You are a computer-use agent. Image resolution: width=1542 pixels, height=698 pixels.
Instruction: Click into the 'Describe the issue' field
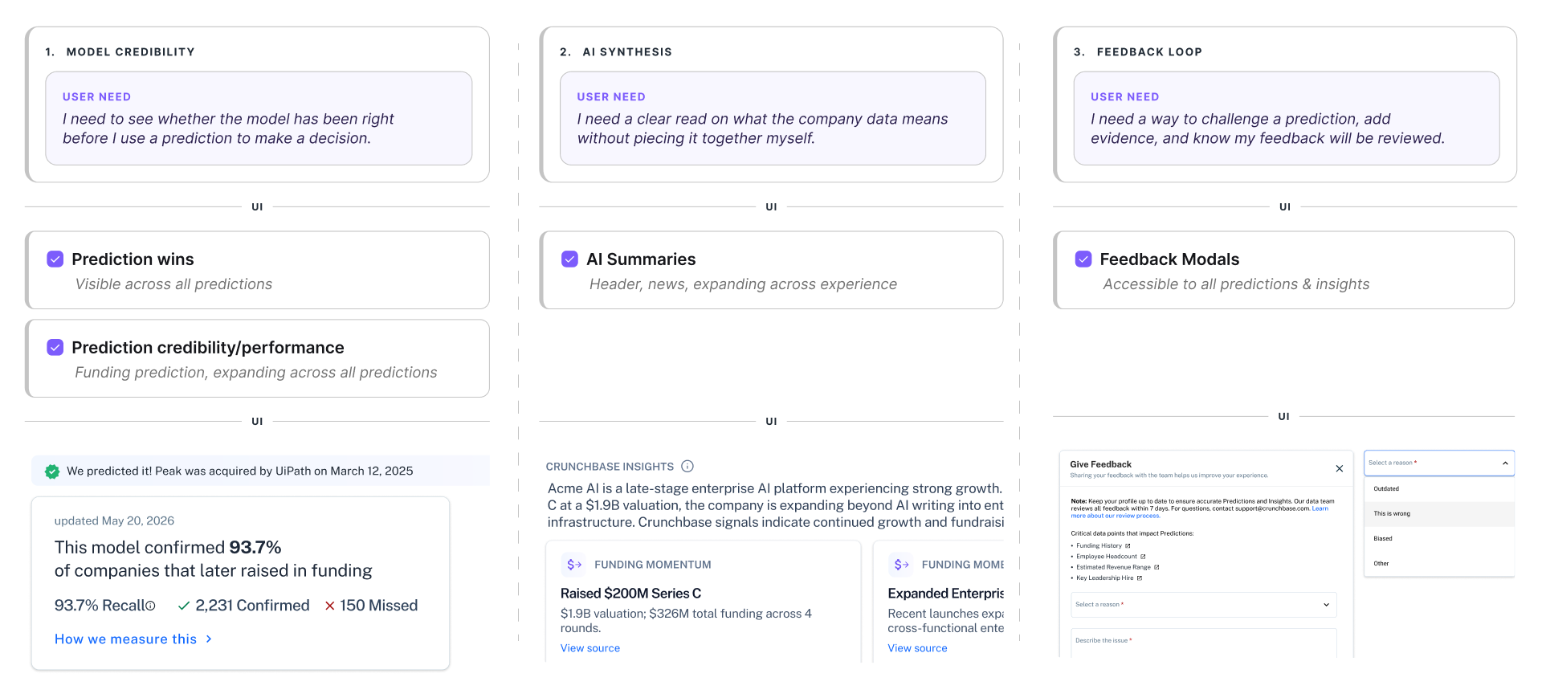(x=1203, y=643)
